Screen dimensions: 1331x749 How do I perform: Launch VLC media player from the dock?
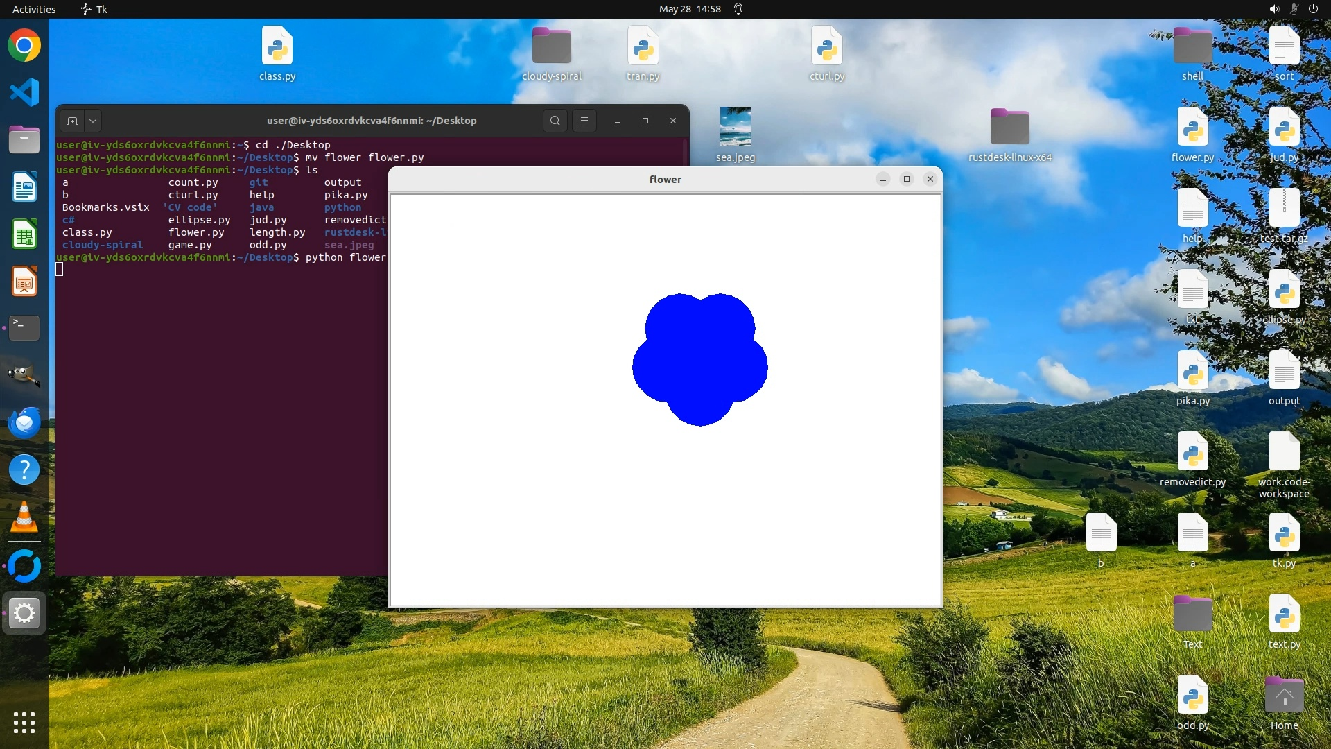tap(24, 517)
